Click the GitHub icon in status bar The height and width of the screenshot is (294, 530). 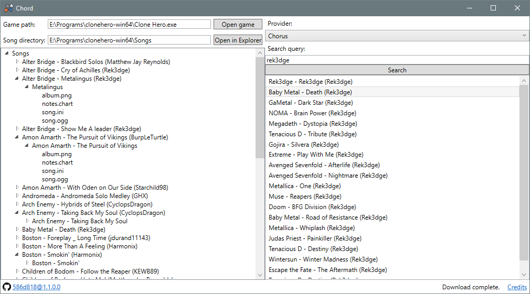click(7, 287)
